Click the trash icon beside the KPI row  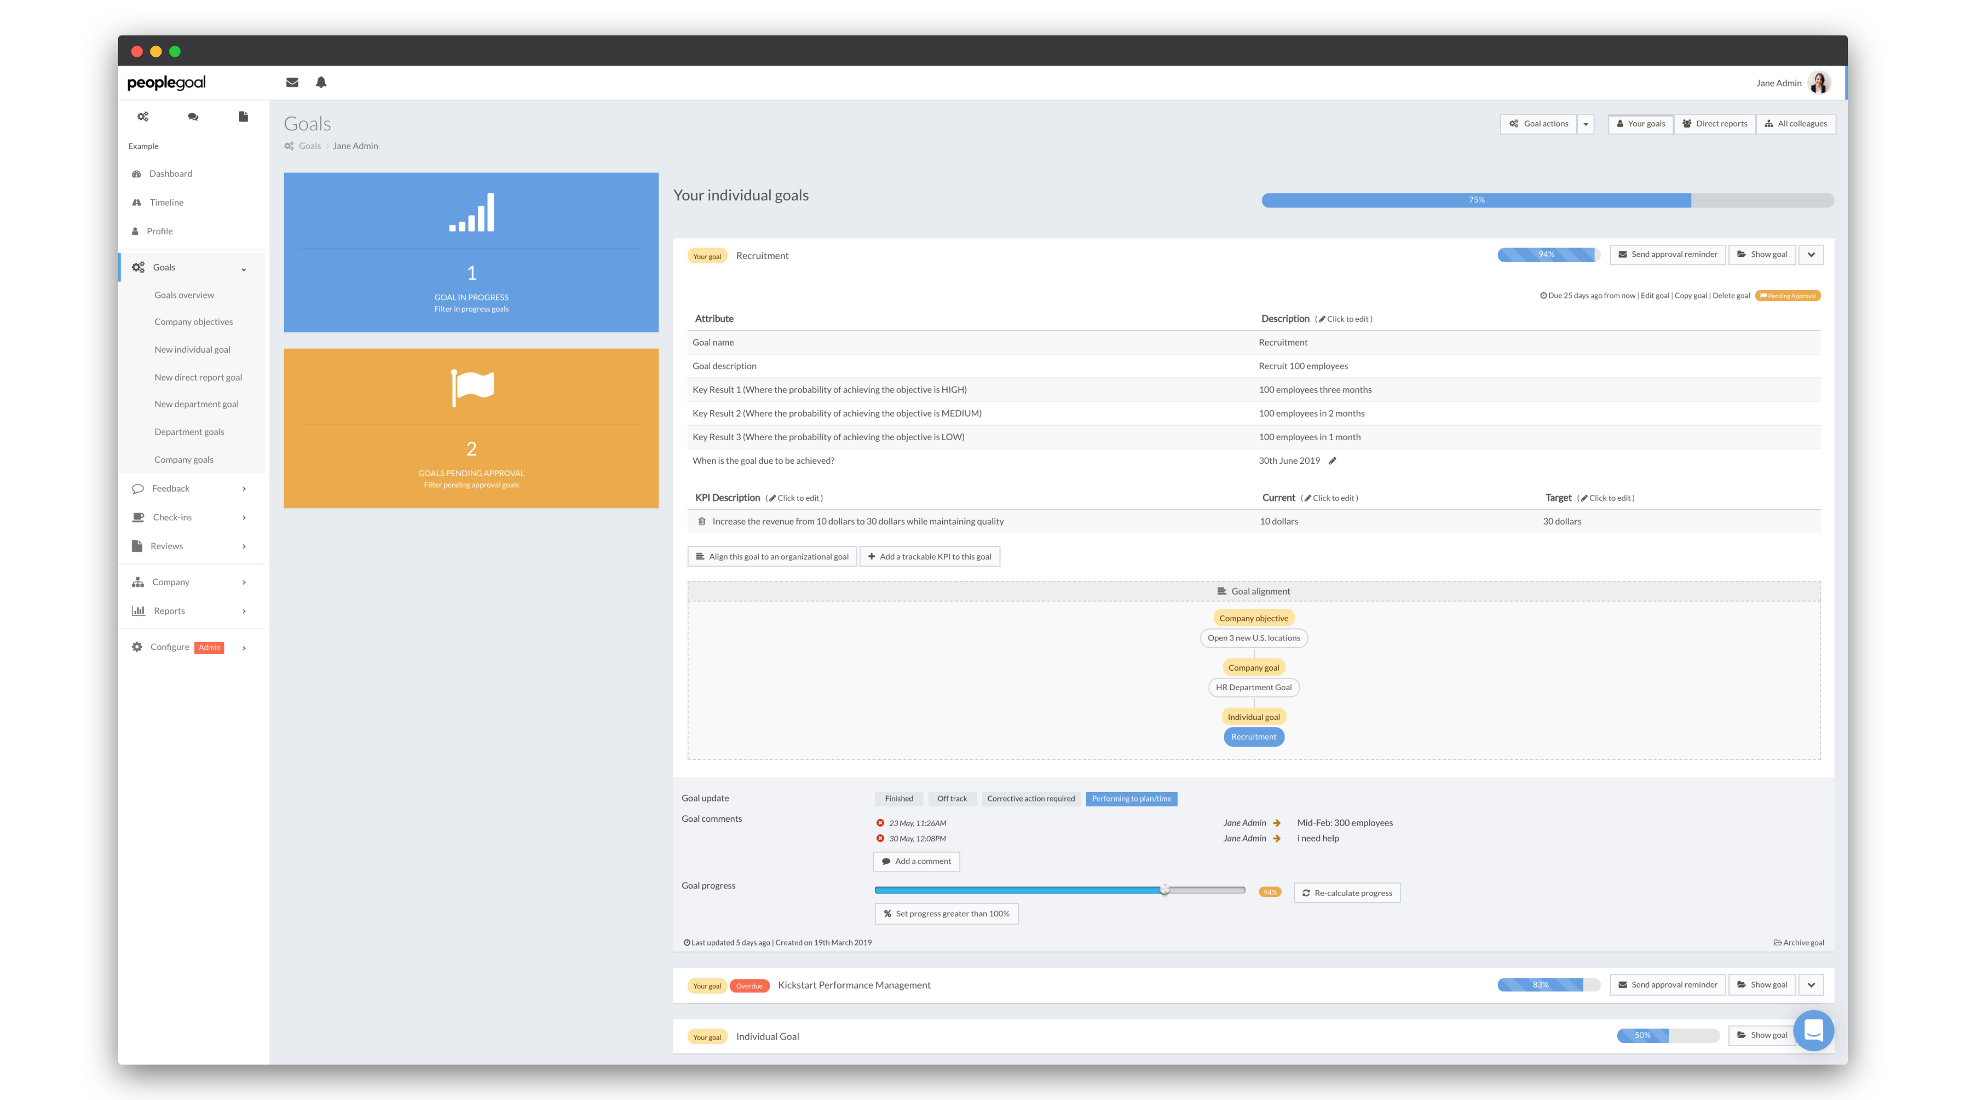point(701,522)
